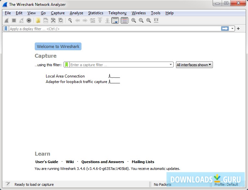
Task: Minimize the Wireshark window
Action: (x=217, y=3)
